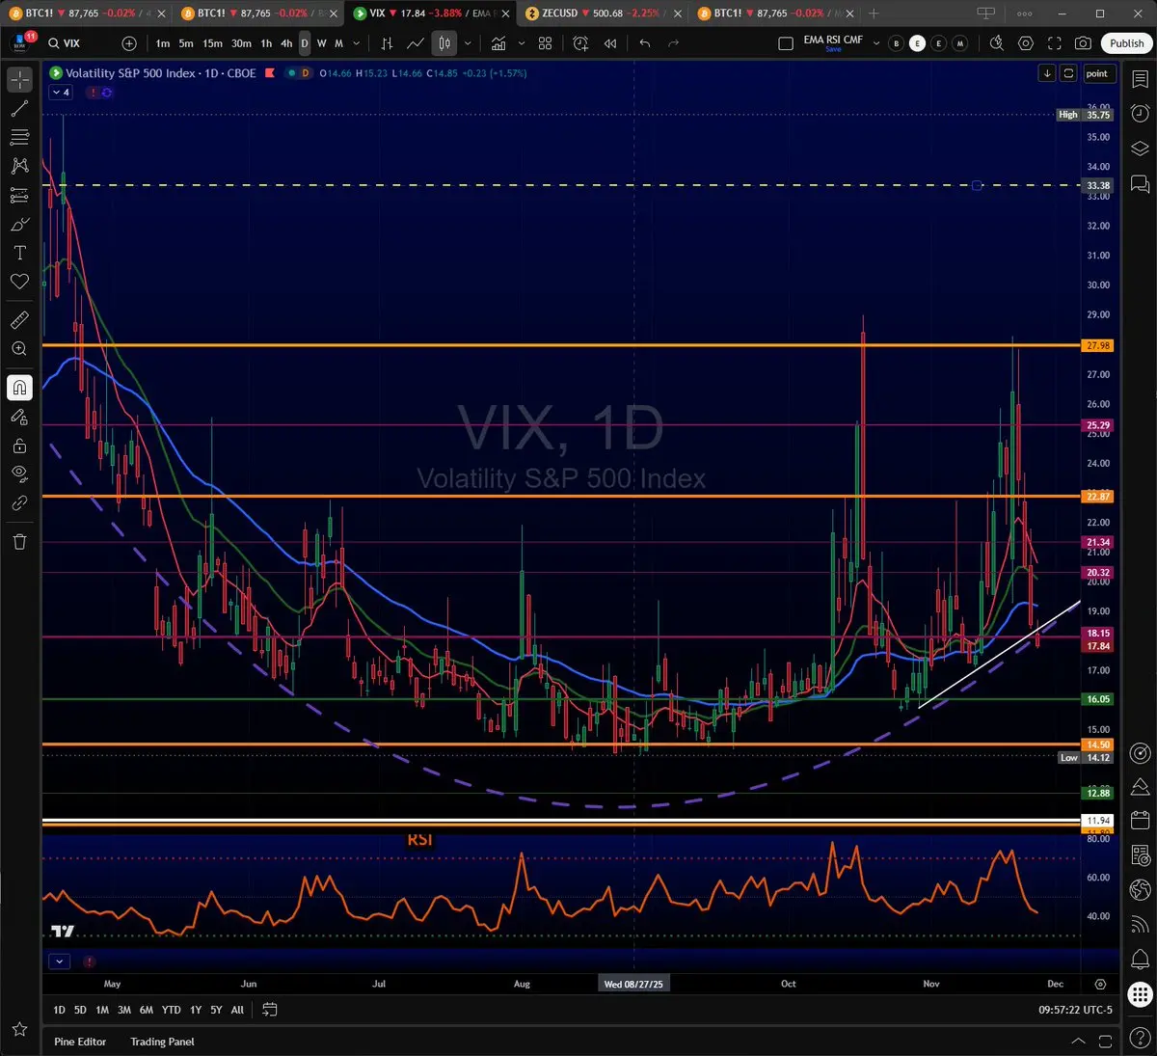
Task: Expand the interval list chevron after M
Action: (357, 43)
